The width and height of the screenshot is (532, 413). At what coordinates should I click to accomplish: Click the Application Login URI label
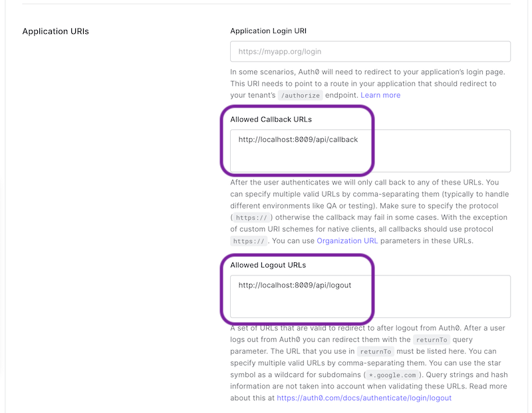[x=269, y=31]
